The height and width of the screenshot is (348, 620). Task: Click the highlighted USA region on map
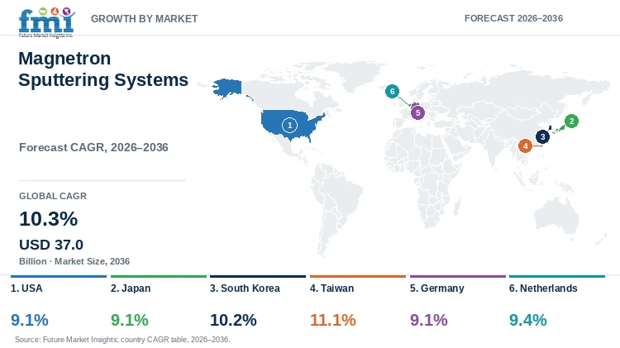pyautogui.click(x=293, y=125)
